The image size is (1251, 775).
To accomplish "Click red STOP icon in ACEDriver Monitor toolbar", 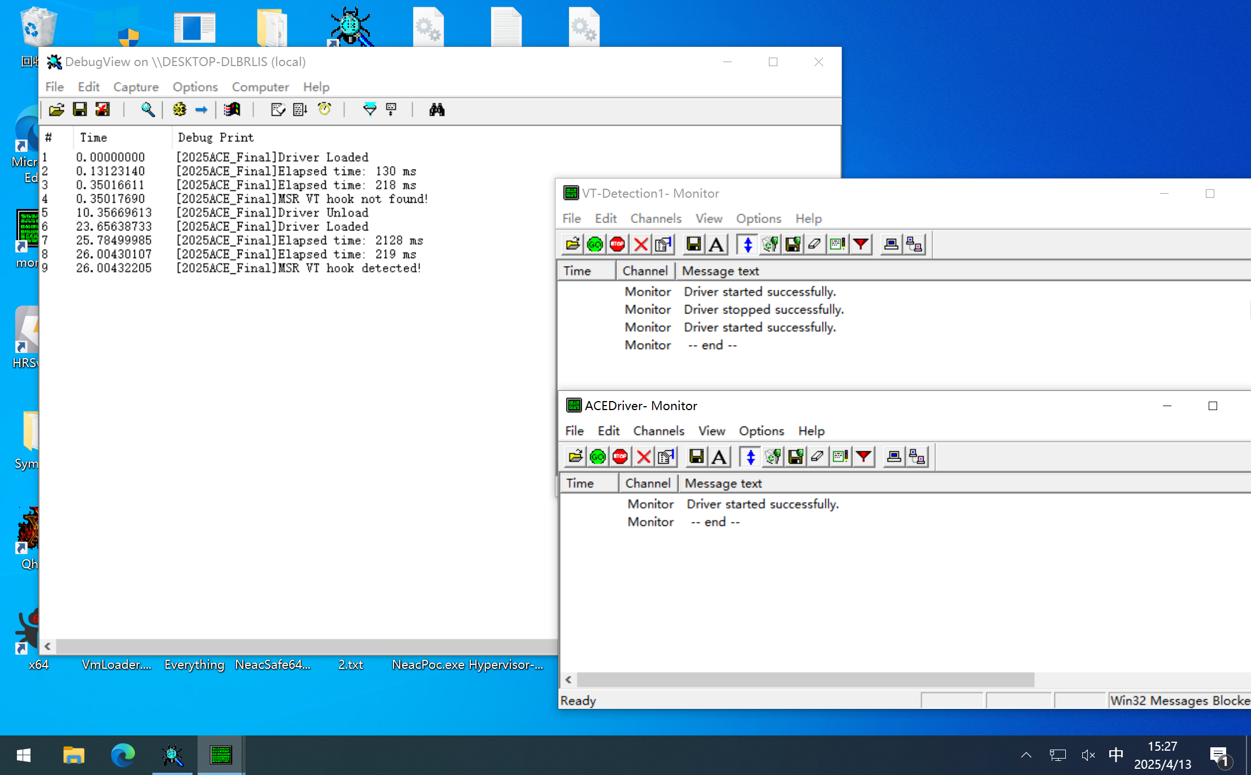I will coord(620,456).
